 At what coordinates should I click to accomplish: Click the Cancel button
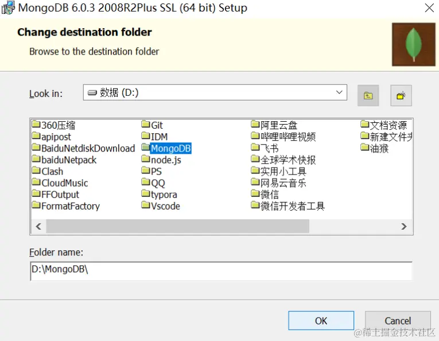pyautogui.click(x=398, y=320)
